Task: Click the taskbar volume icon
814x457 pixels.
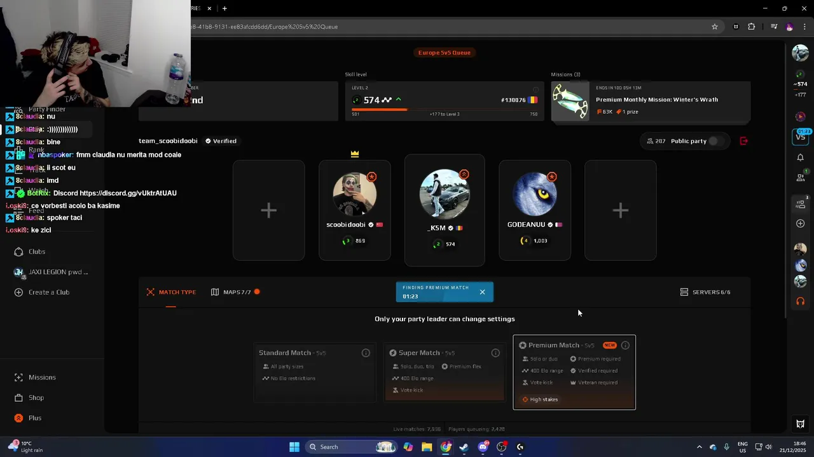Action: click(769, 447)
